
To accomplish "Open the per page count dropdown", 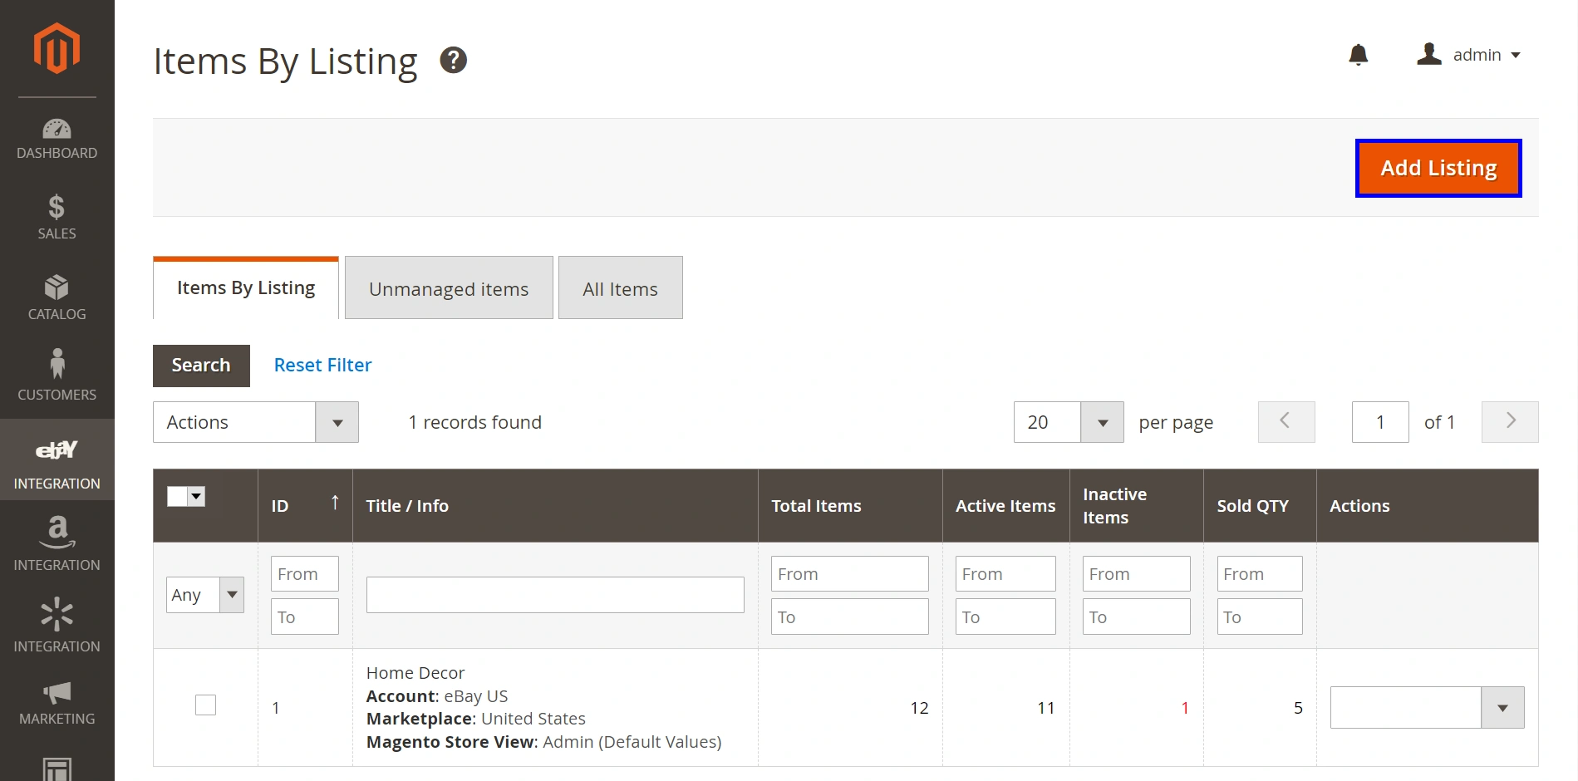I will [1068, 422].
